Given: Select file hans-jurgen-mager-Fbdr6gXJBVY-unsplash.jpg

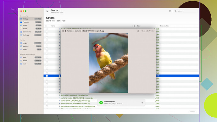Looking at the screenshot, I should pyautogui.click(x=78, y=106).
